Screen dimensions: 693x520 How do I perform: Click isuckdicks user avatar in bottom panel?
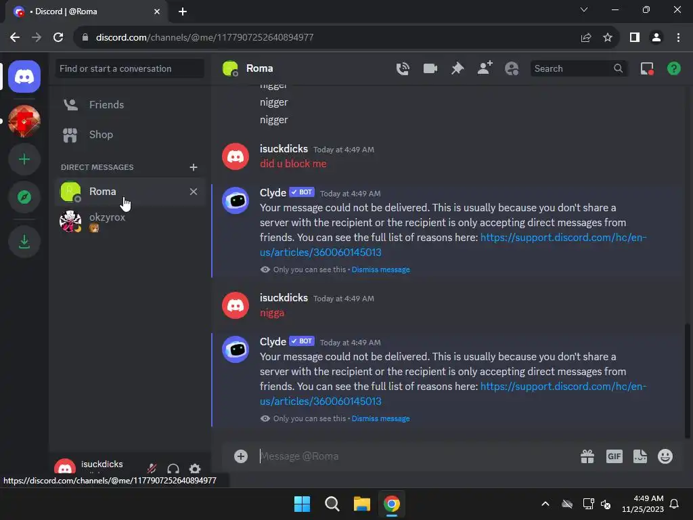[x=65, y=466]
